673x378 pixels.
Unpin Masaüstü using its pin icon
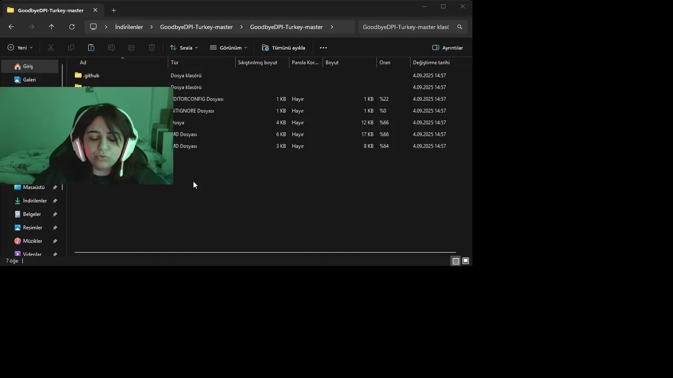coord(55,187)
